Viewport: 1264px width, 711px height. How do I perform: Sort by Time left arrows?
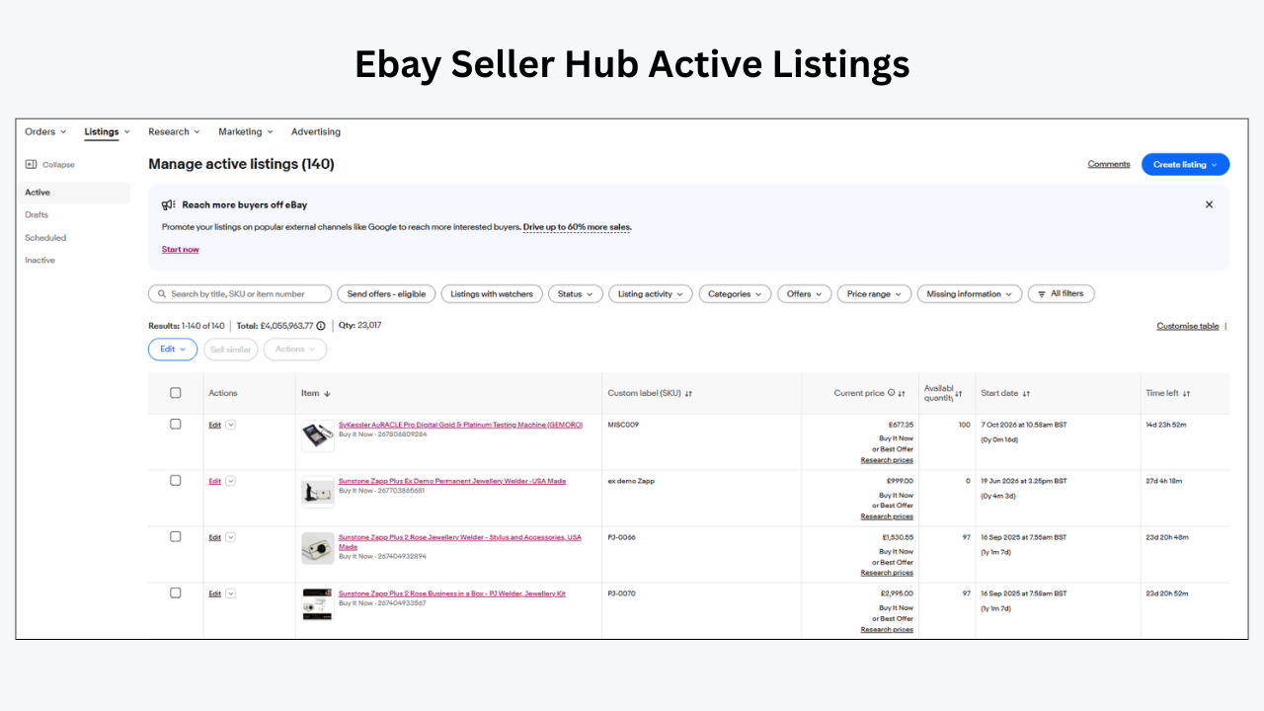1186,393
